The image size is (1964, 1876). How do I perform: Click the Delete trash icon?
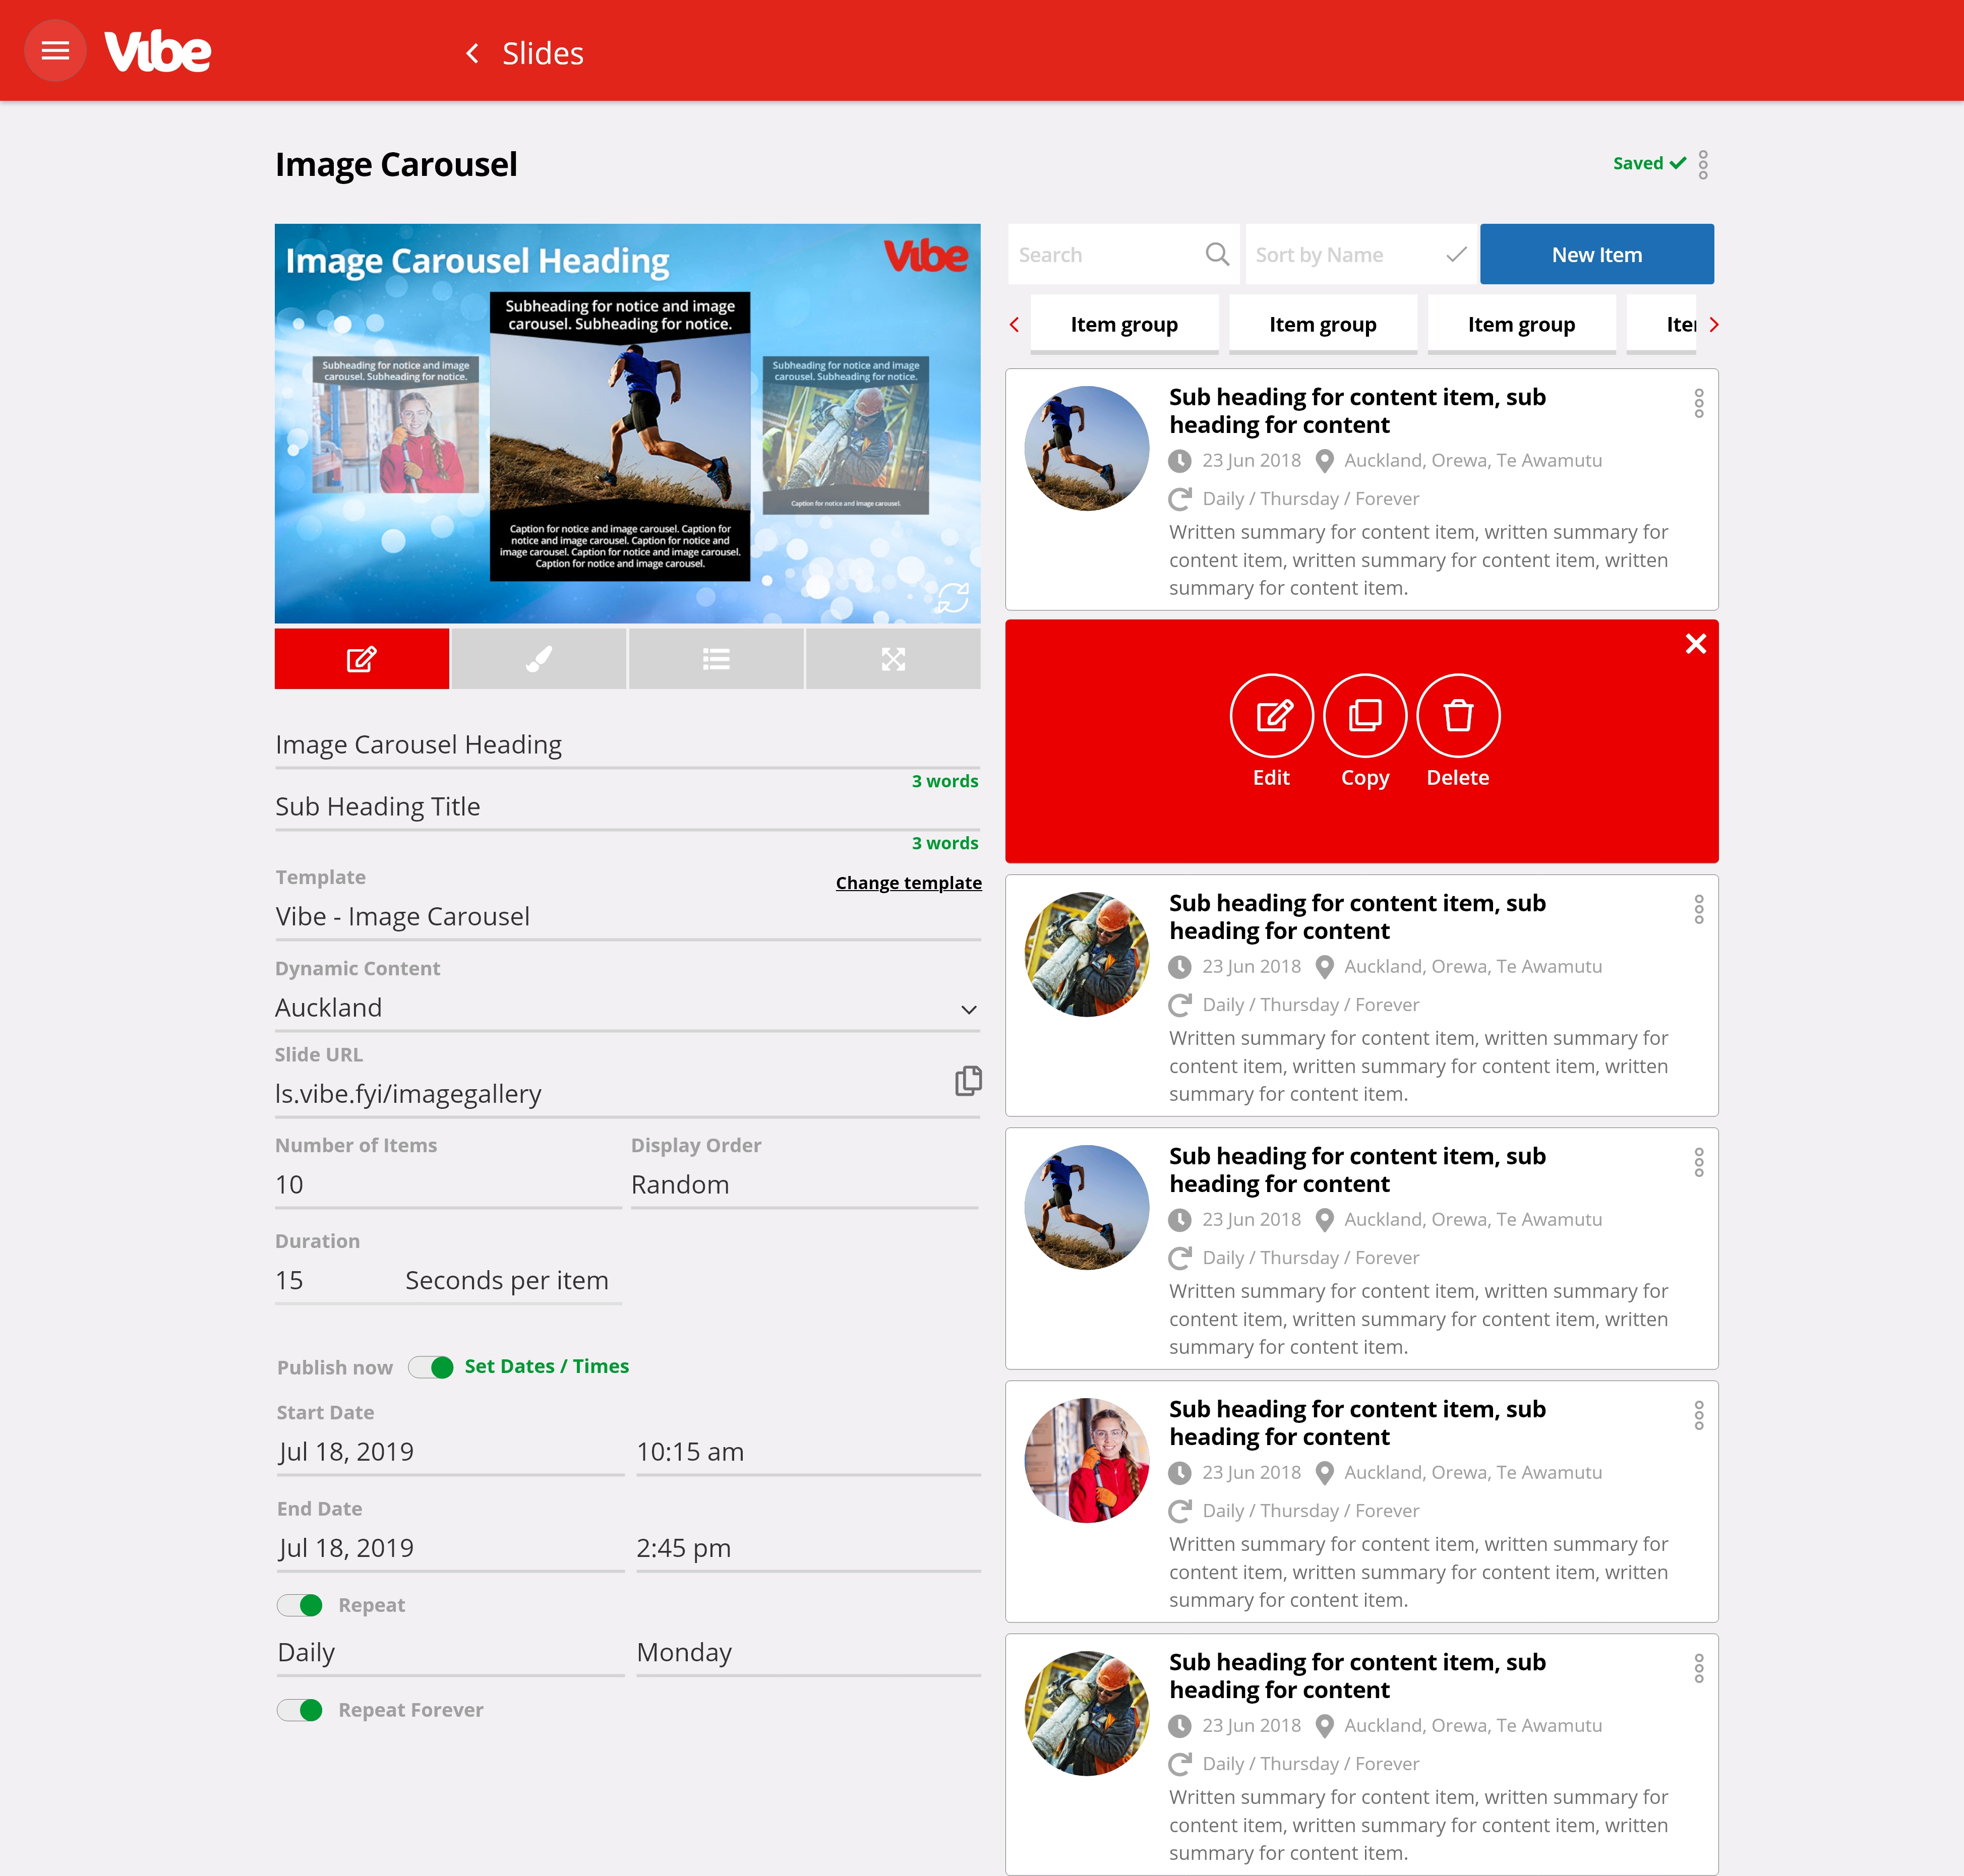point(1458,716)
